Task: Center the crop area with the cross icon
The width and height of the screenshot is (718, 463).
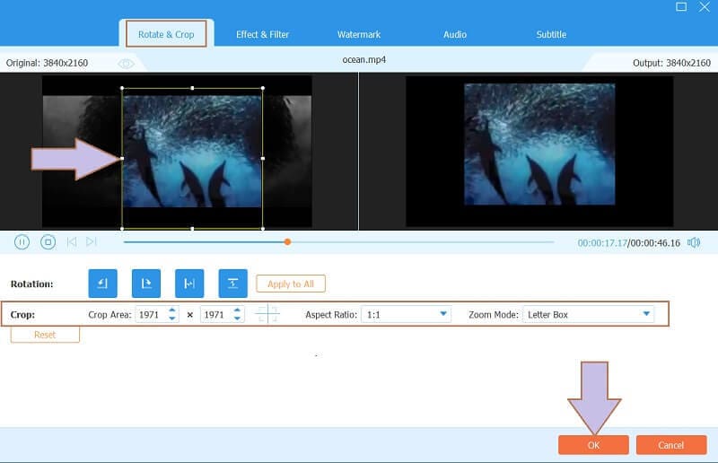Action: (267, 314)
